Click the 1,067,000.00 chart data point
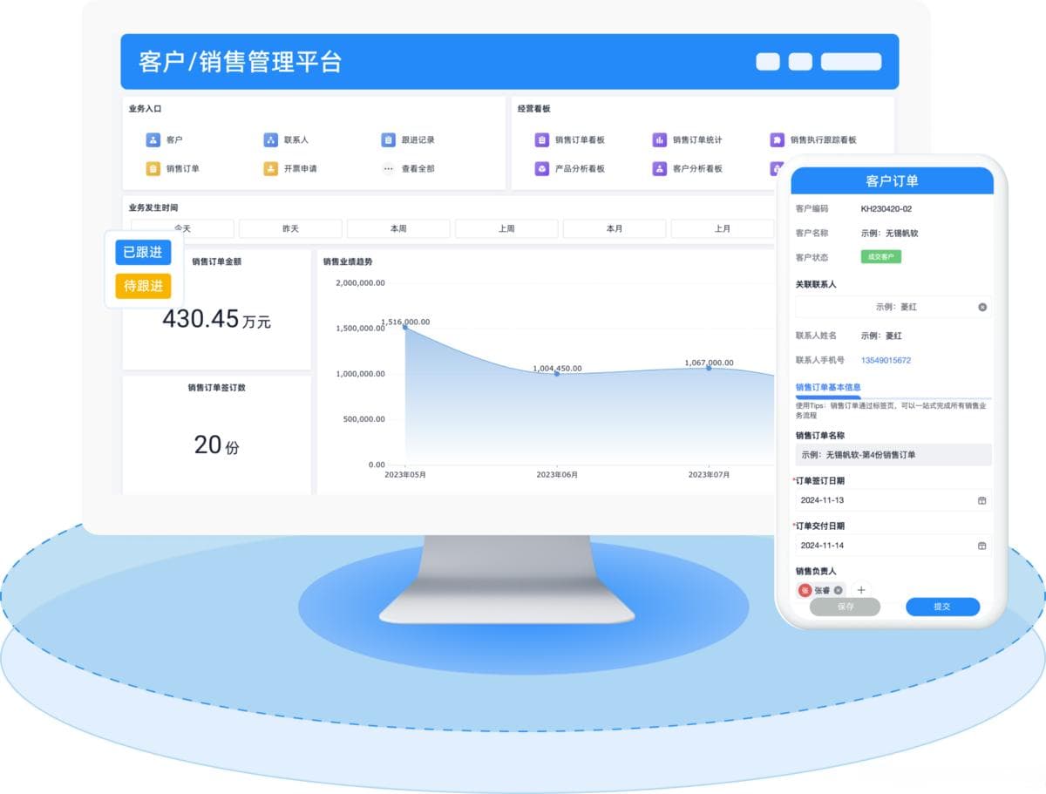Image resolution: width=1046 pixels, height=794 pixels. click(709, 368)
